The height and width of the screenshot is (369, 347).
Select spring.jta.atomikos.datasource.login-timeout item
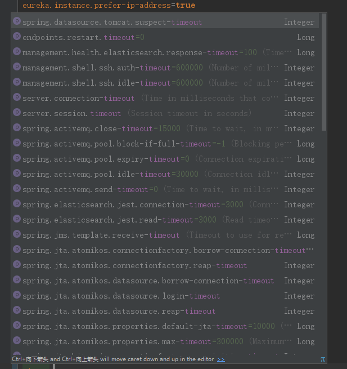point(121,296)
